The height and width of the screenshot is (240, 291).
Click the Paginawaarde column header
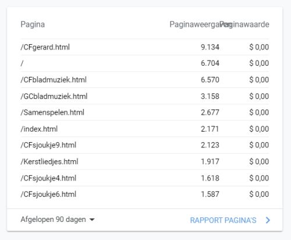click(245, 24)
